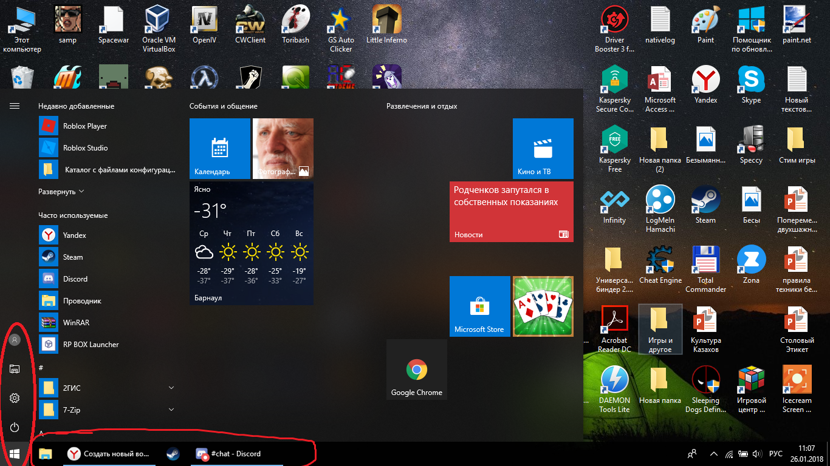Select the OpenIV desktop icon
This screenshot has width=830, height=466.
(x=205, y=25)
